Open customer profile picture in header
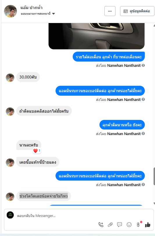This screenshot has width=155, height=236. (10, 11)
